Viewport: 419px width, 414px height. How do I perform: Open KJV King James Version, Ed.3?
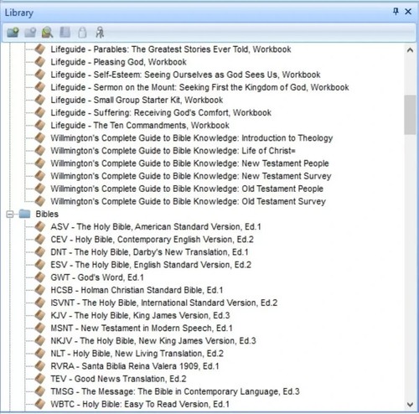pyautogui.click(x=140, y=315)
